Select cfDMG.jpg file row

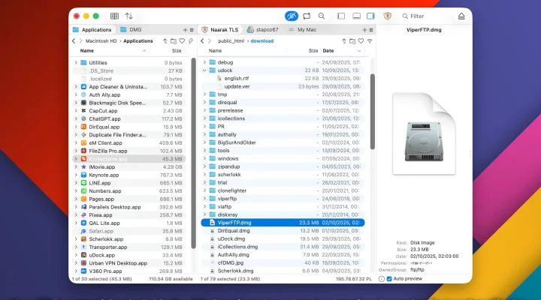[x=283, y=262]
